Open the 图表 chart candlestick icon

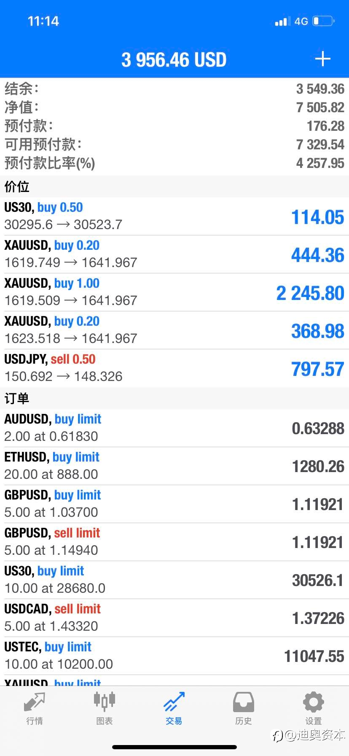click(x=105, y=702)
